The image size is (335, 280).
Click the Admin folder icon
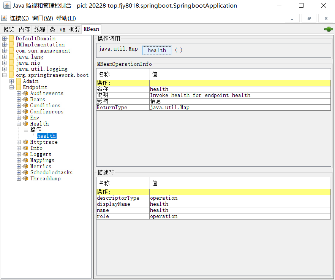pos(19,81)
